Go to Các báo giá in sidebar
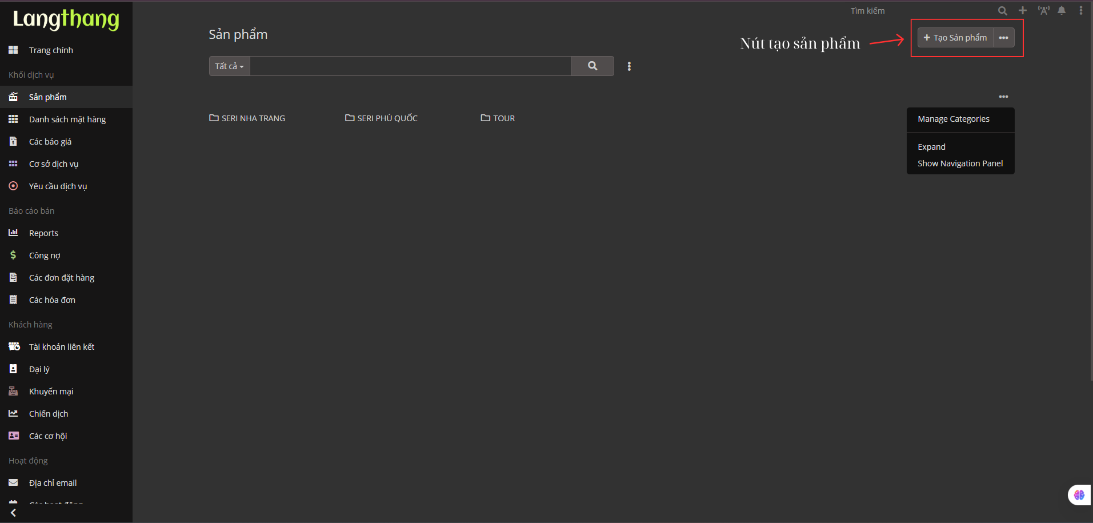 [50, 142]
